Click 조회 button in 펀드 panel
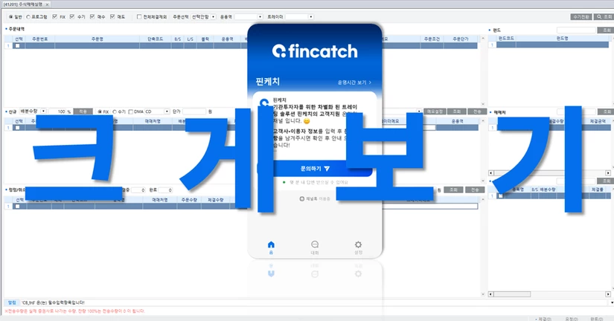This screenshot has width=614, height=321. point(606,30)
